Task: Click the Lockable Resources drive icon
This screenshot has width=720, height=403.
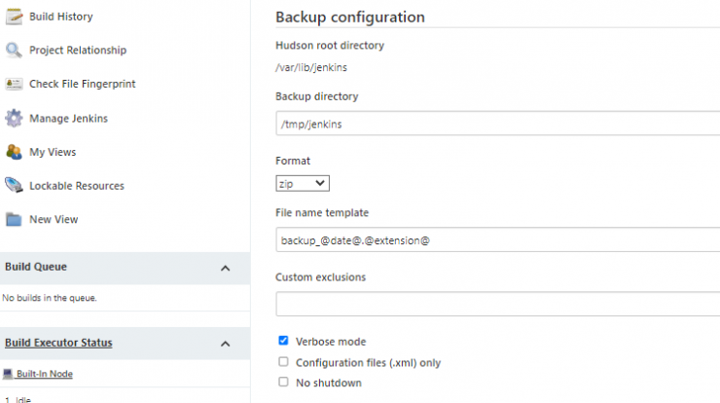Action: pos(14,186)
